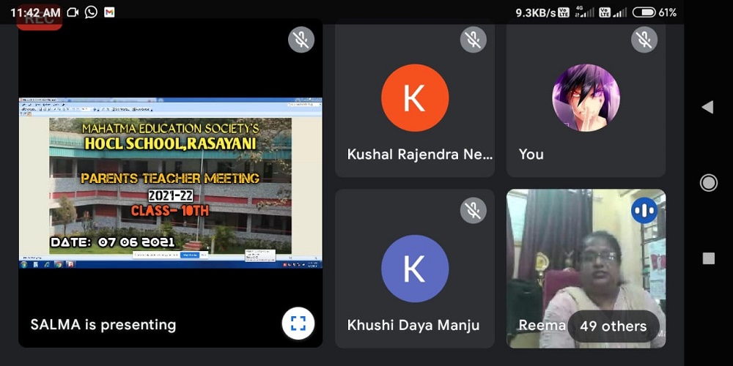Image resolution: width=733 pixels, height=366 pixels.
Task: Select Kushal Rajendra's orange K avatar
Action: point(415,98)
